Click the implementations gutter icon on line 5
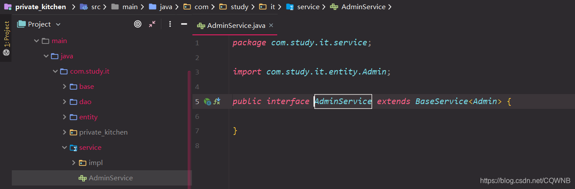 click(208, 102)
